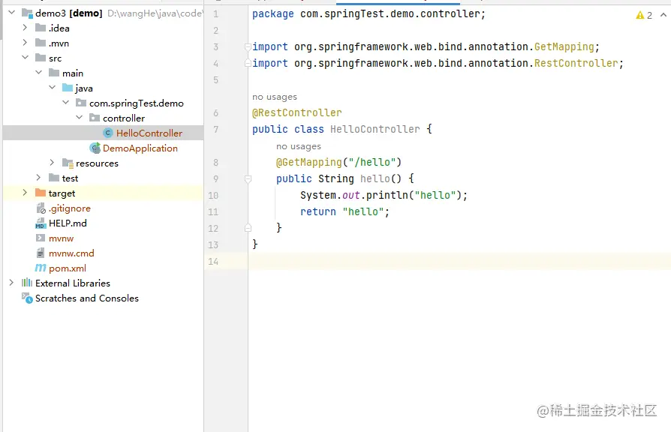The height and width of the screenshot is (432, 671).
Task: Click the HelloController class icon
Action: coord(108,133)
